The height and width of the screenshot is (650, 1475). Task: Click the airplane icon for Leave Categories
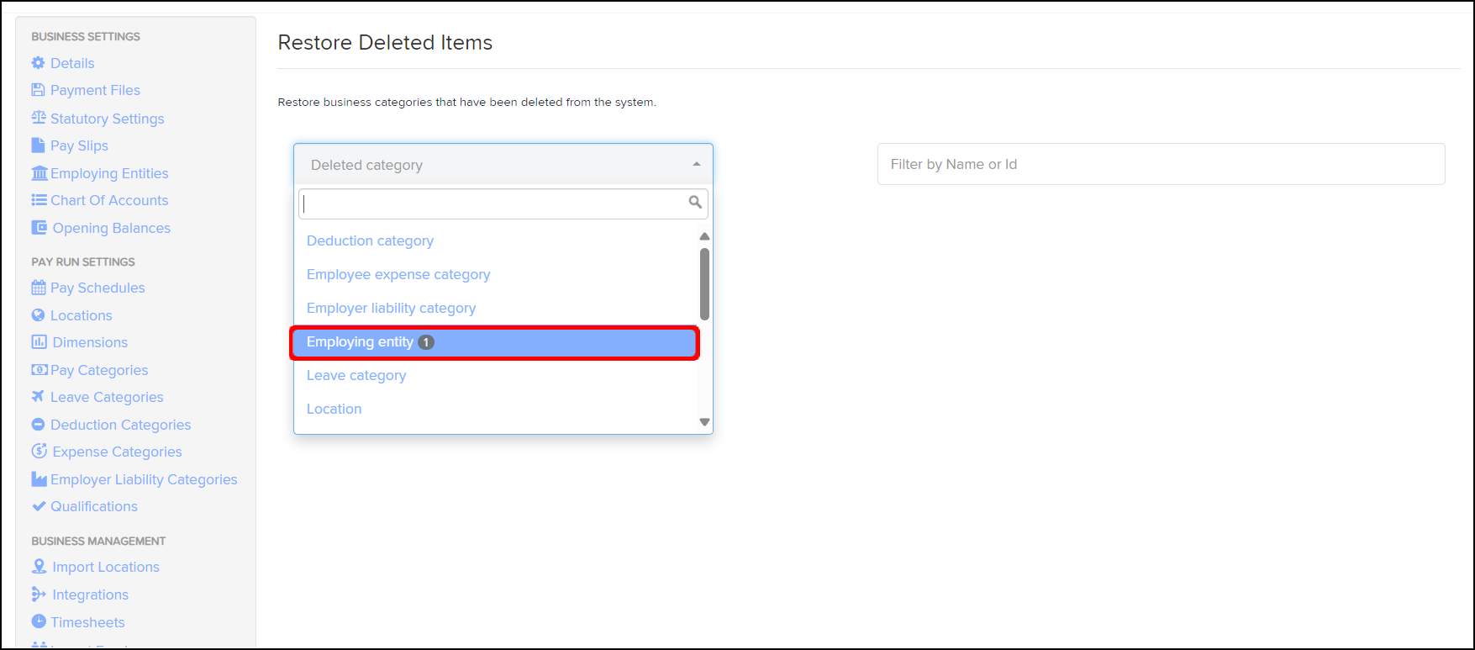click(x=38, y=396)
